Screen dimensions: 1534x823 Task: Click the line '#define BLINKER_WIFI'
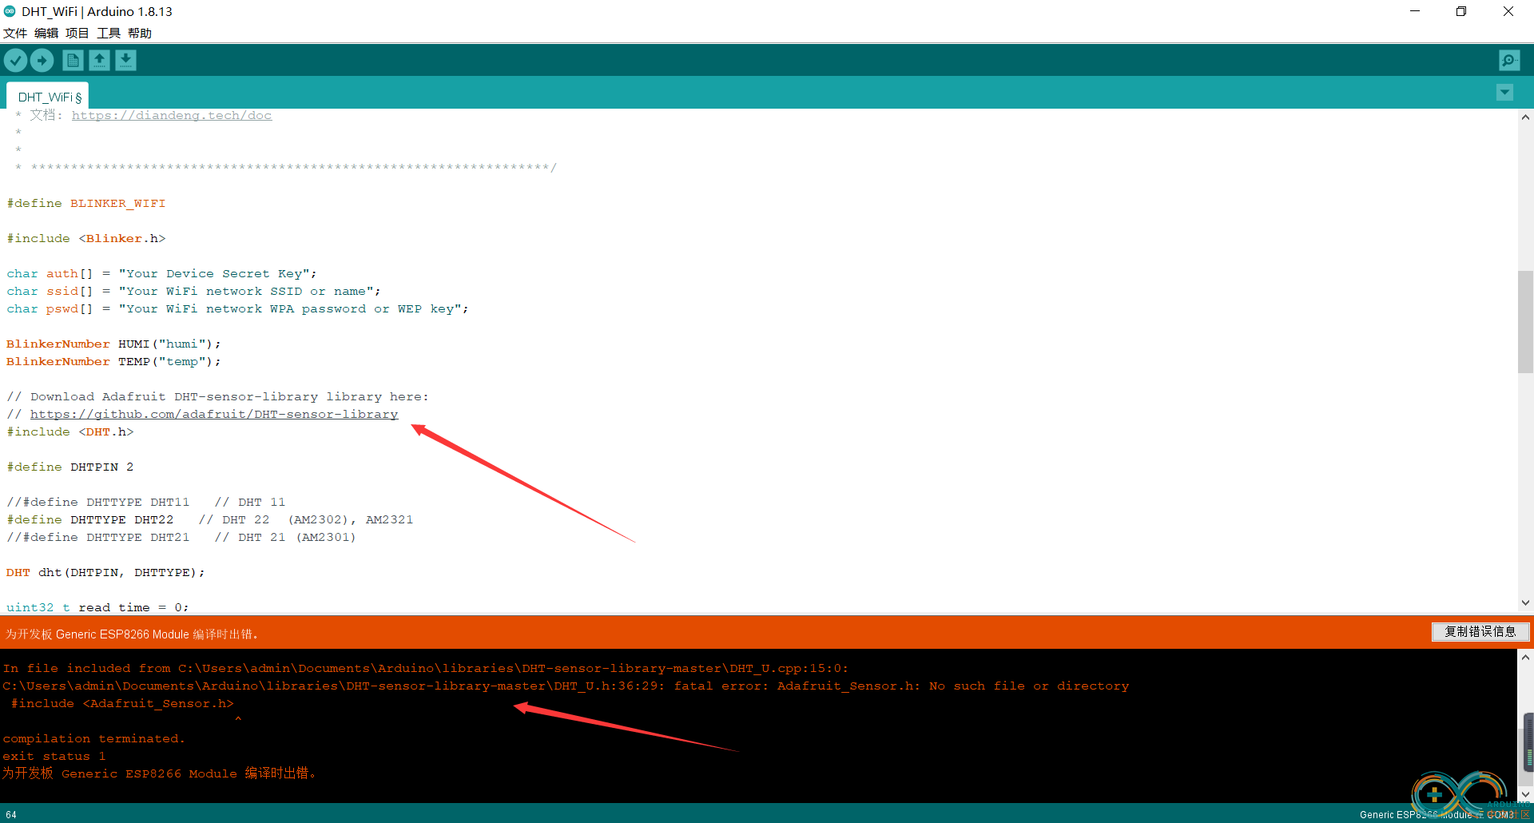click(x=86, y=203)
